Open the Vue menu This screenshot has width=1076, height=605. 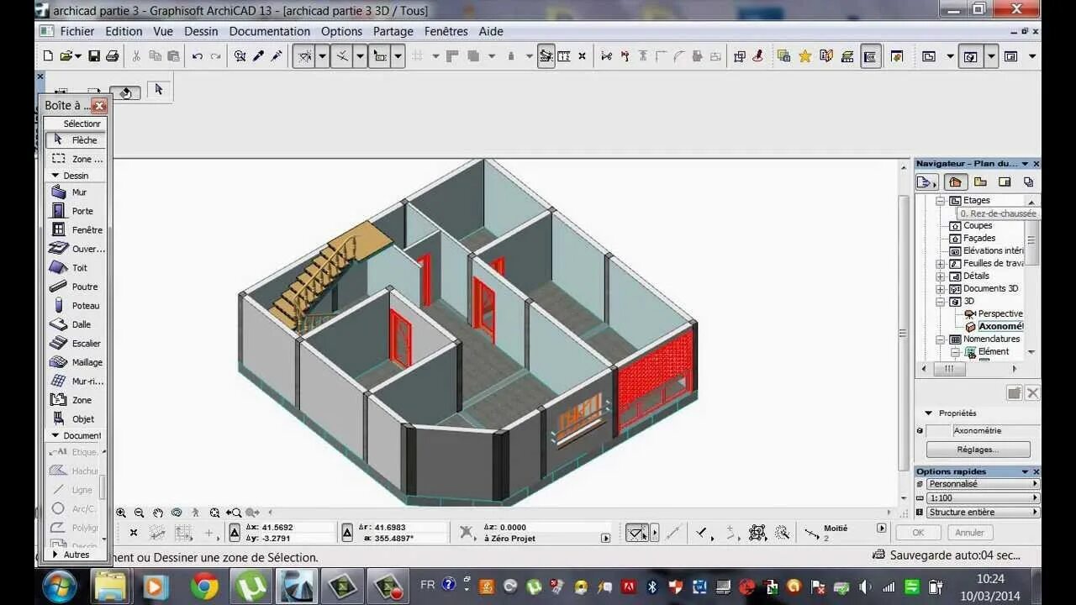point(163,31)
